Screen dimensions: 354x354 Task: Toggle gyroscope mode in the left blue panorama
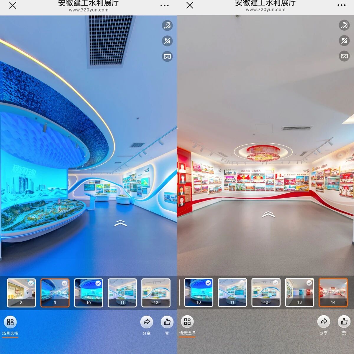point(167,41)
